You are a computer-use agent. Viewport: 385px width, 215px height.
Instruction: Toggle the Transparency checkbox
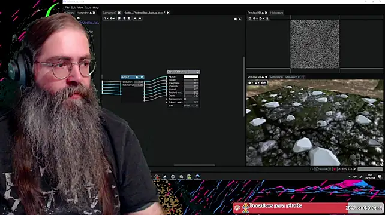pos(185,99)
